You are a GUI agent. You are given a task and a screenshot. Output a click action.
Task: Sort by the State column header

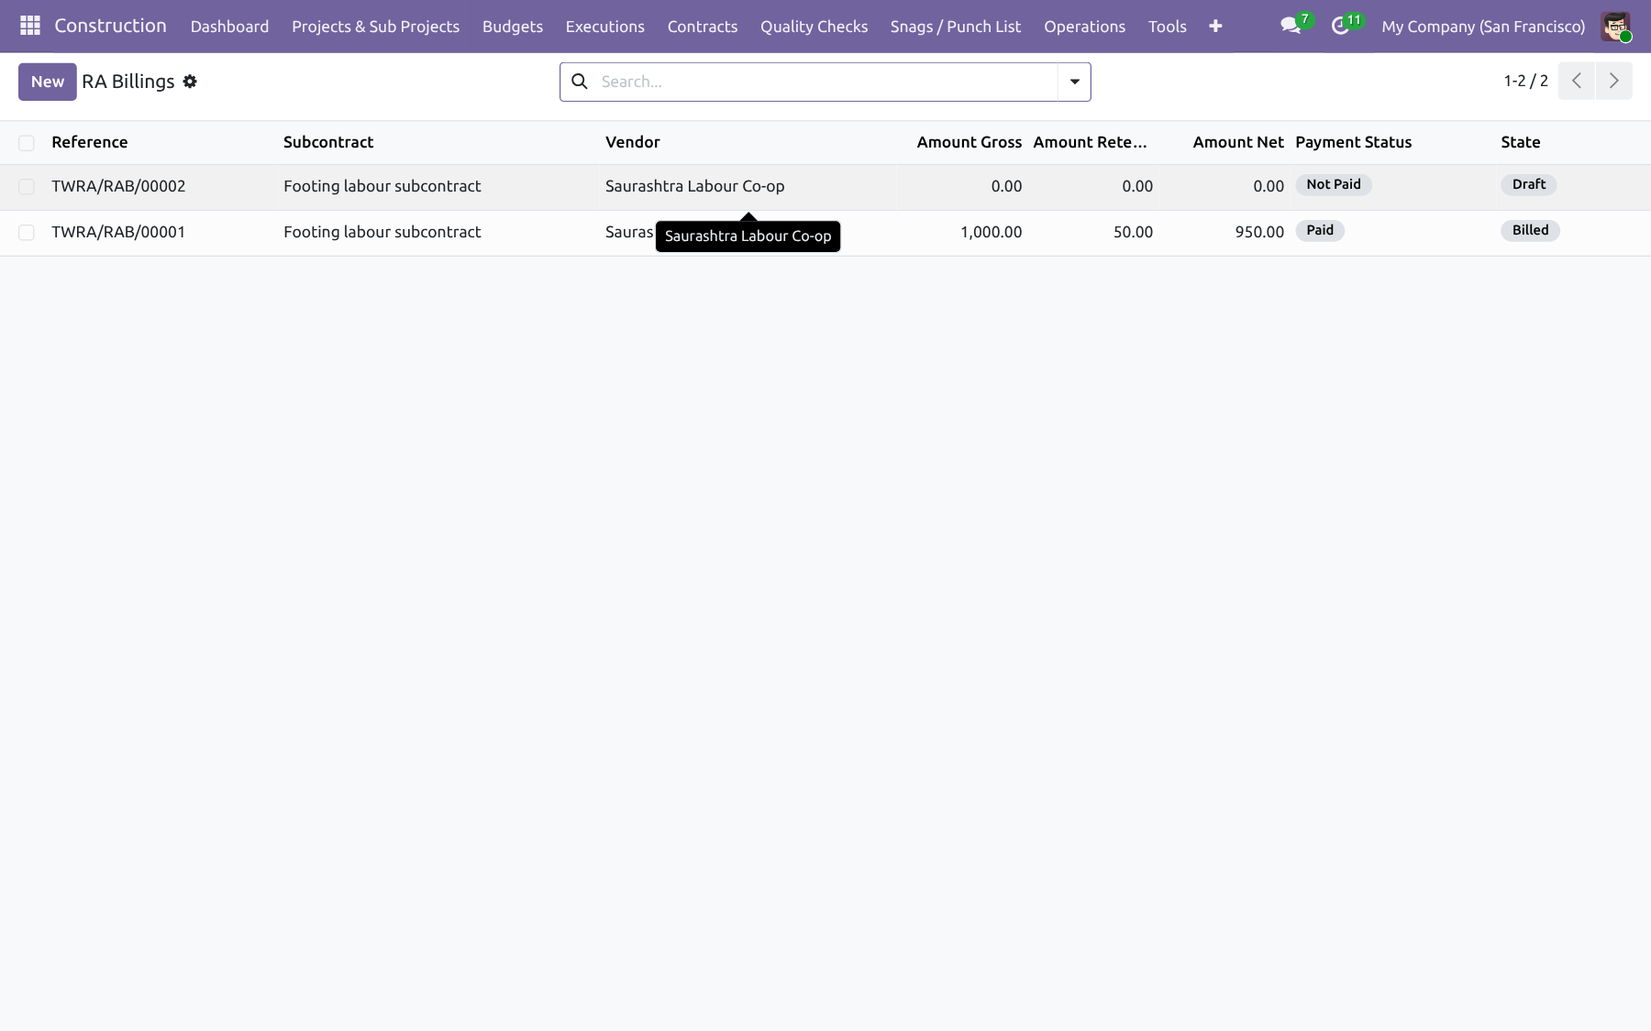click(1521, 142)
